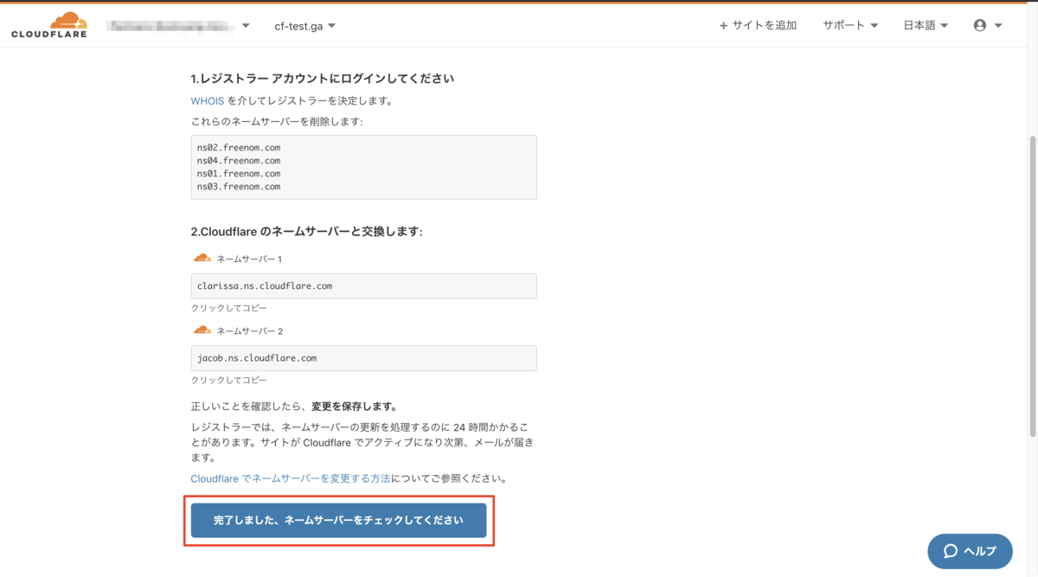The image size is (1038, 577).
Task: Click the freenom nameservers list box
Action: tap(363, 167)
